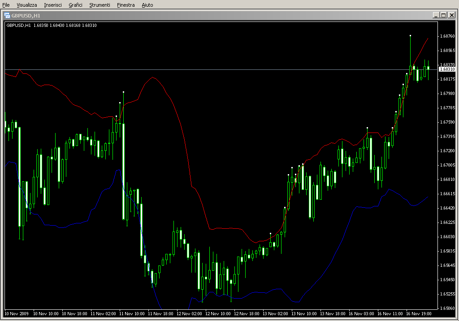Close the GBPUSD,H1 chart window
Viewport: 459px width, 321px height.
452,15
